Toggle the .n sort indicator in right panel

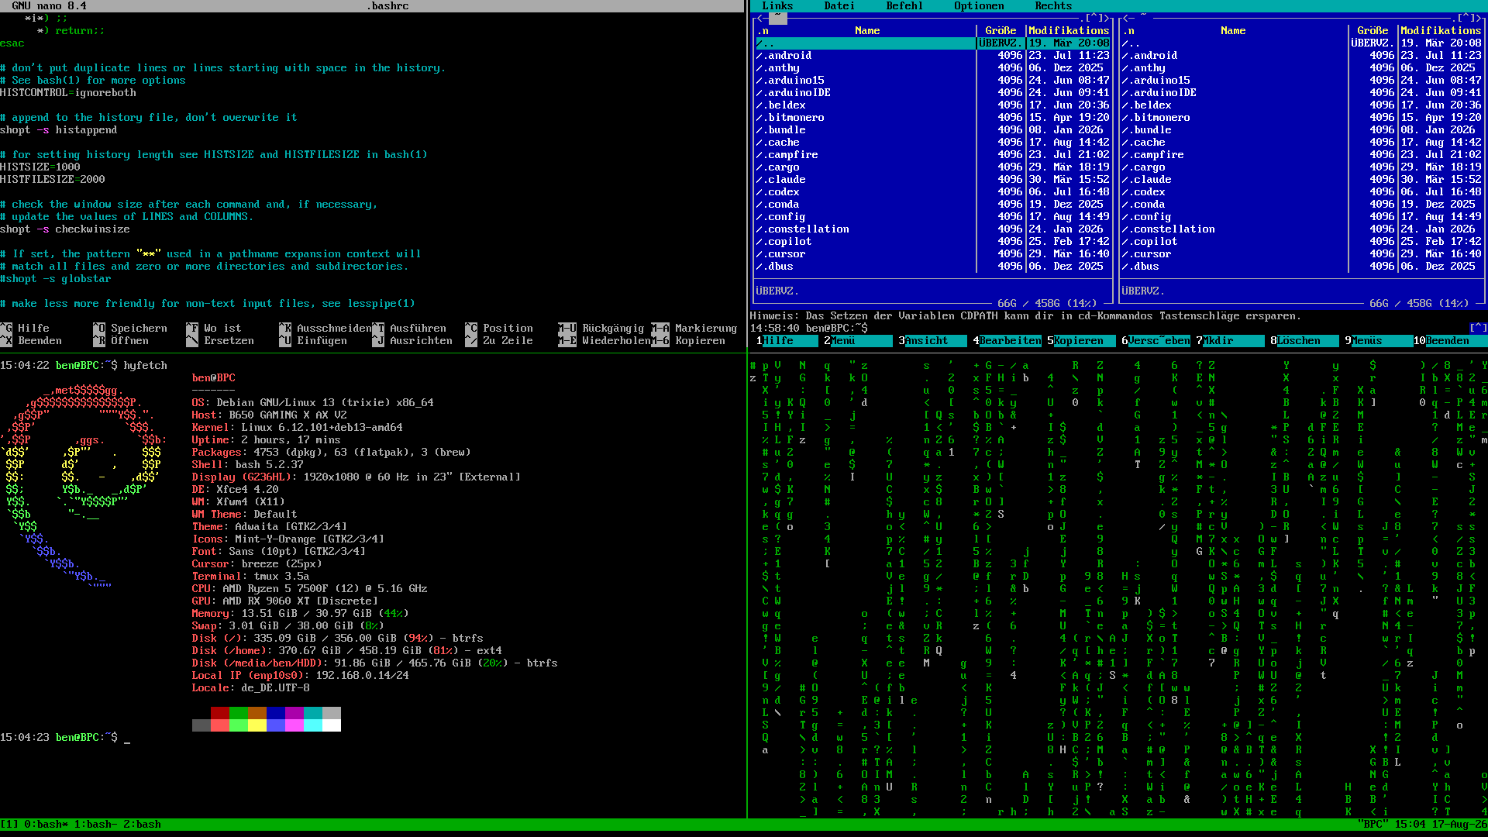pos(1128,31)
